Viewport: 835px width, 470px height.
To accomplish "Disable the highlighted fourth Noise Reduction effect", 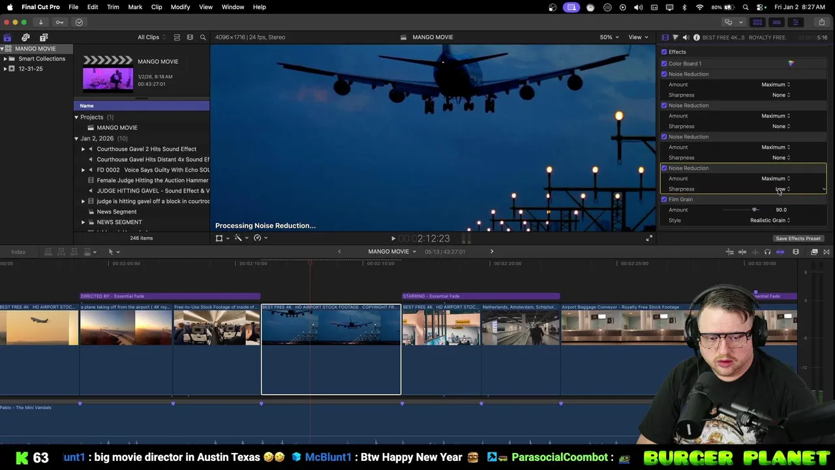I will click(664, 168).
